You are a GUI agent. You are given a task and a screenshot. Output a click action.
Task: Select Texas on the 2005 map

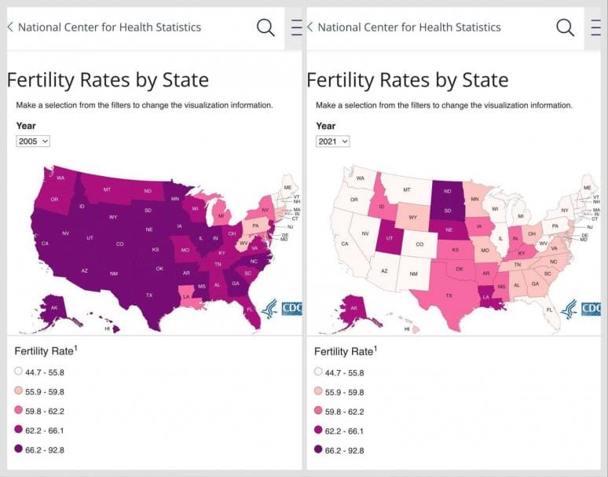point(149,295)
